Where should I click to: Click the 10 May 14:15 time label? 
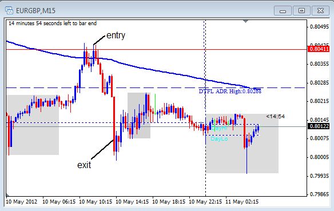coord(132,201)
